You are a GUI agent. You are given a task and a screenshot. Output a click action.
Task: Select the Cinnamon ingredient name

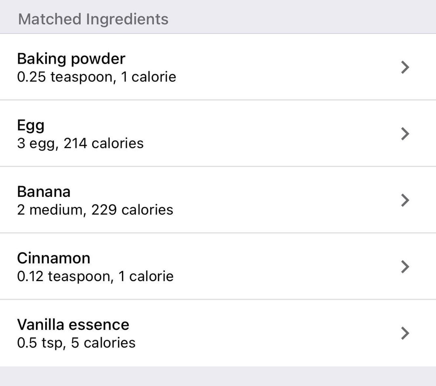[54, 258]
